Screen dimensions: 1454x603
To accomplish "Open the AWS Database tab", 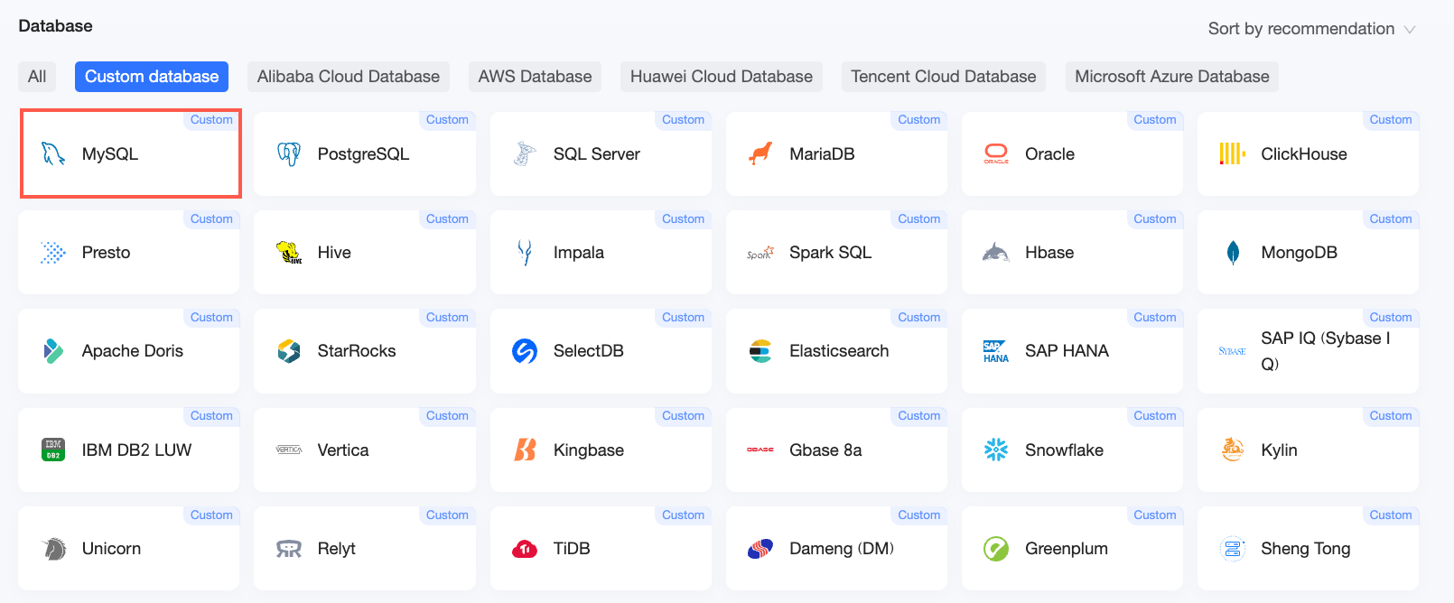I will (536, 77).
